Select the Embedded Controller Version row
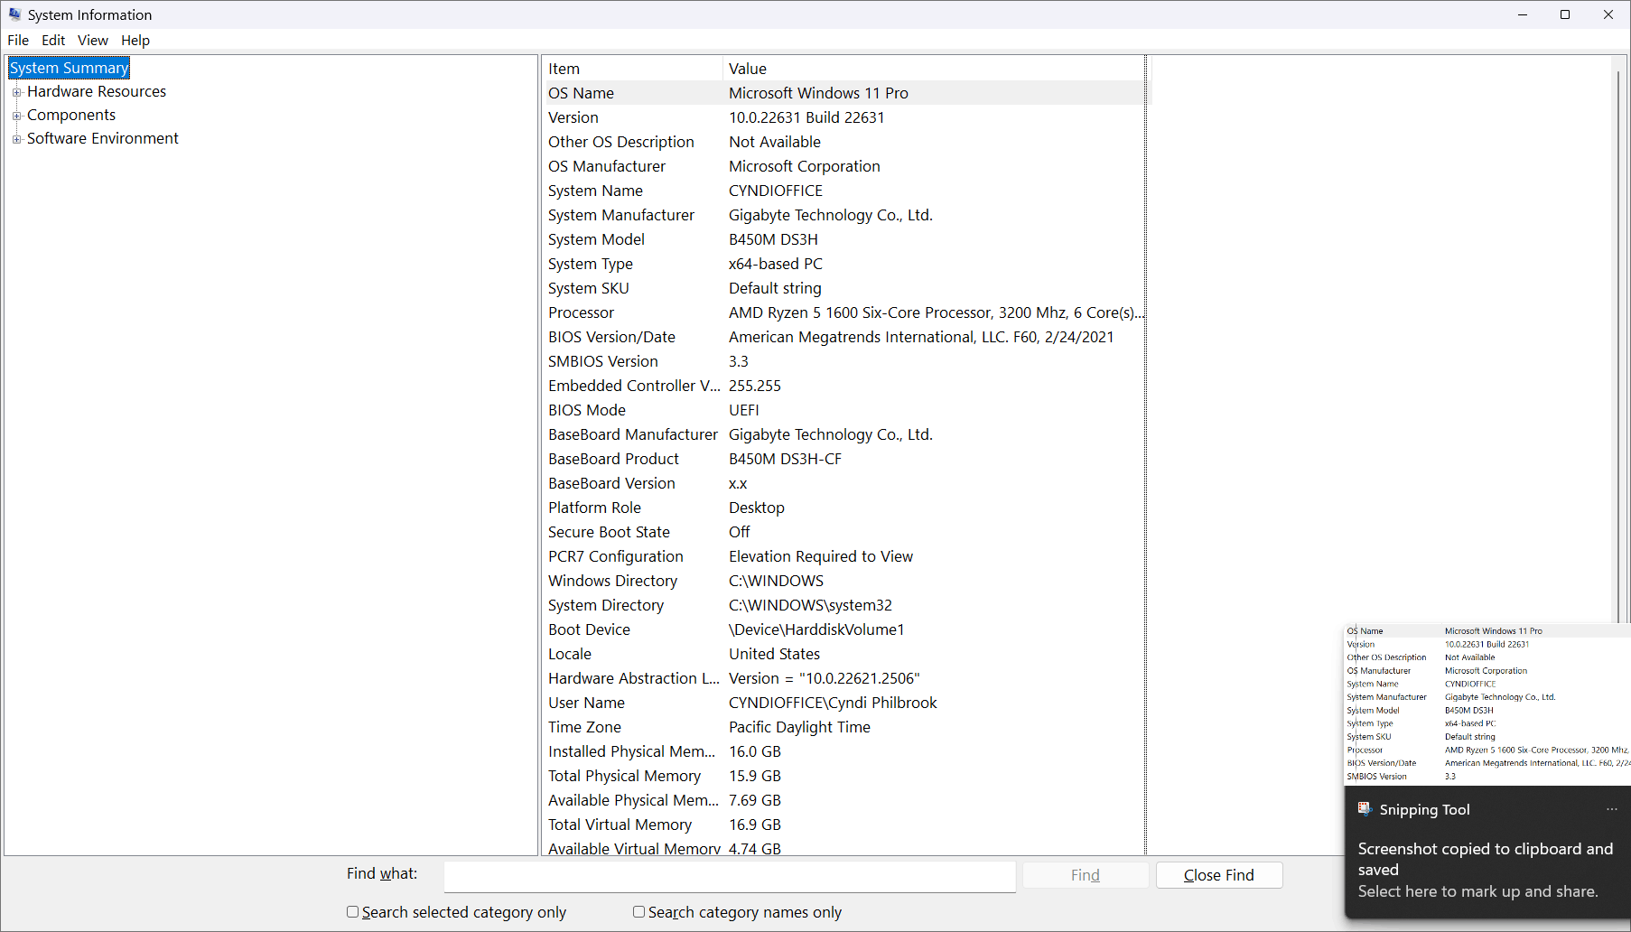 (x=844, y=386)
